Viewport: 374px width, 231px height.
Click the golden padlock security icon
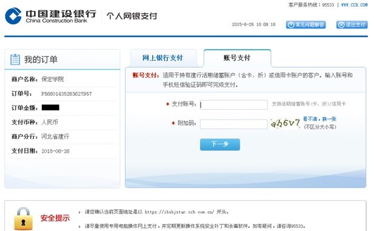pos(23,218)
